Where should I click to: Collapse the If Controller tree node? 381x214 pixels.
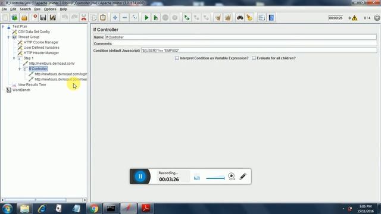20,69
